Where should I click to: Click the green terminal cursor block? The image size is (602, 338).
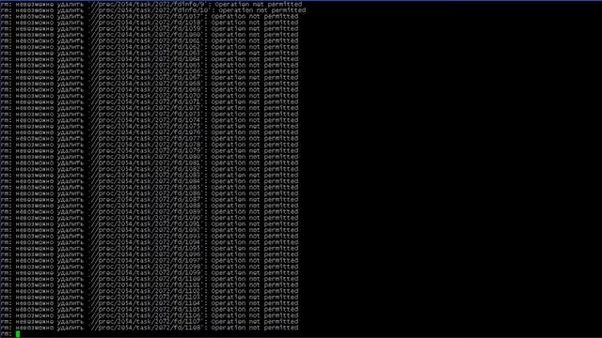tap(18, 334)
